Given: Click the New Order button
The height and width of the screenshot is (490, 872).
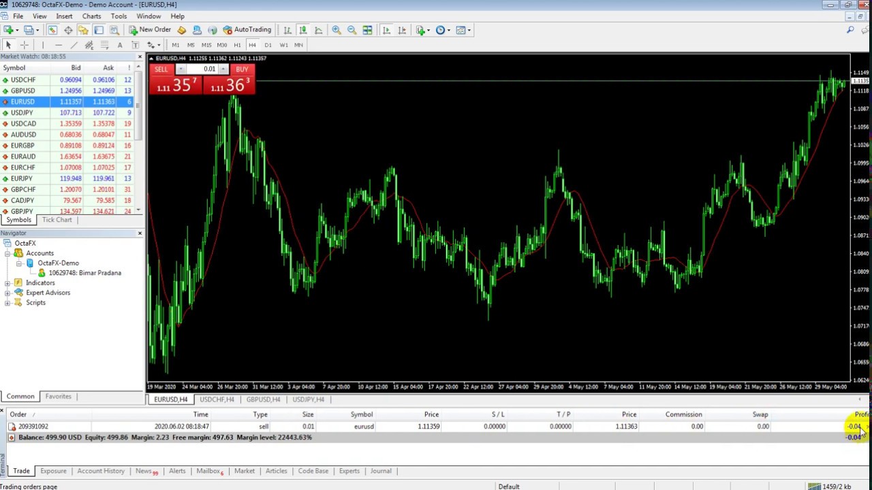Looking at the screenshot, I should (x=150, y=30).
